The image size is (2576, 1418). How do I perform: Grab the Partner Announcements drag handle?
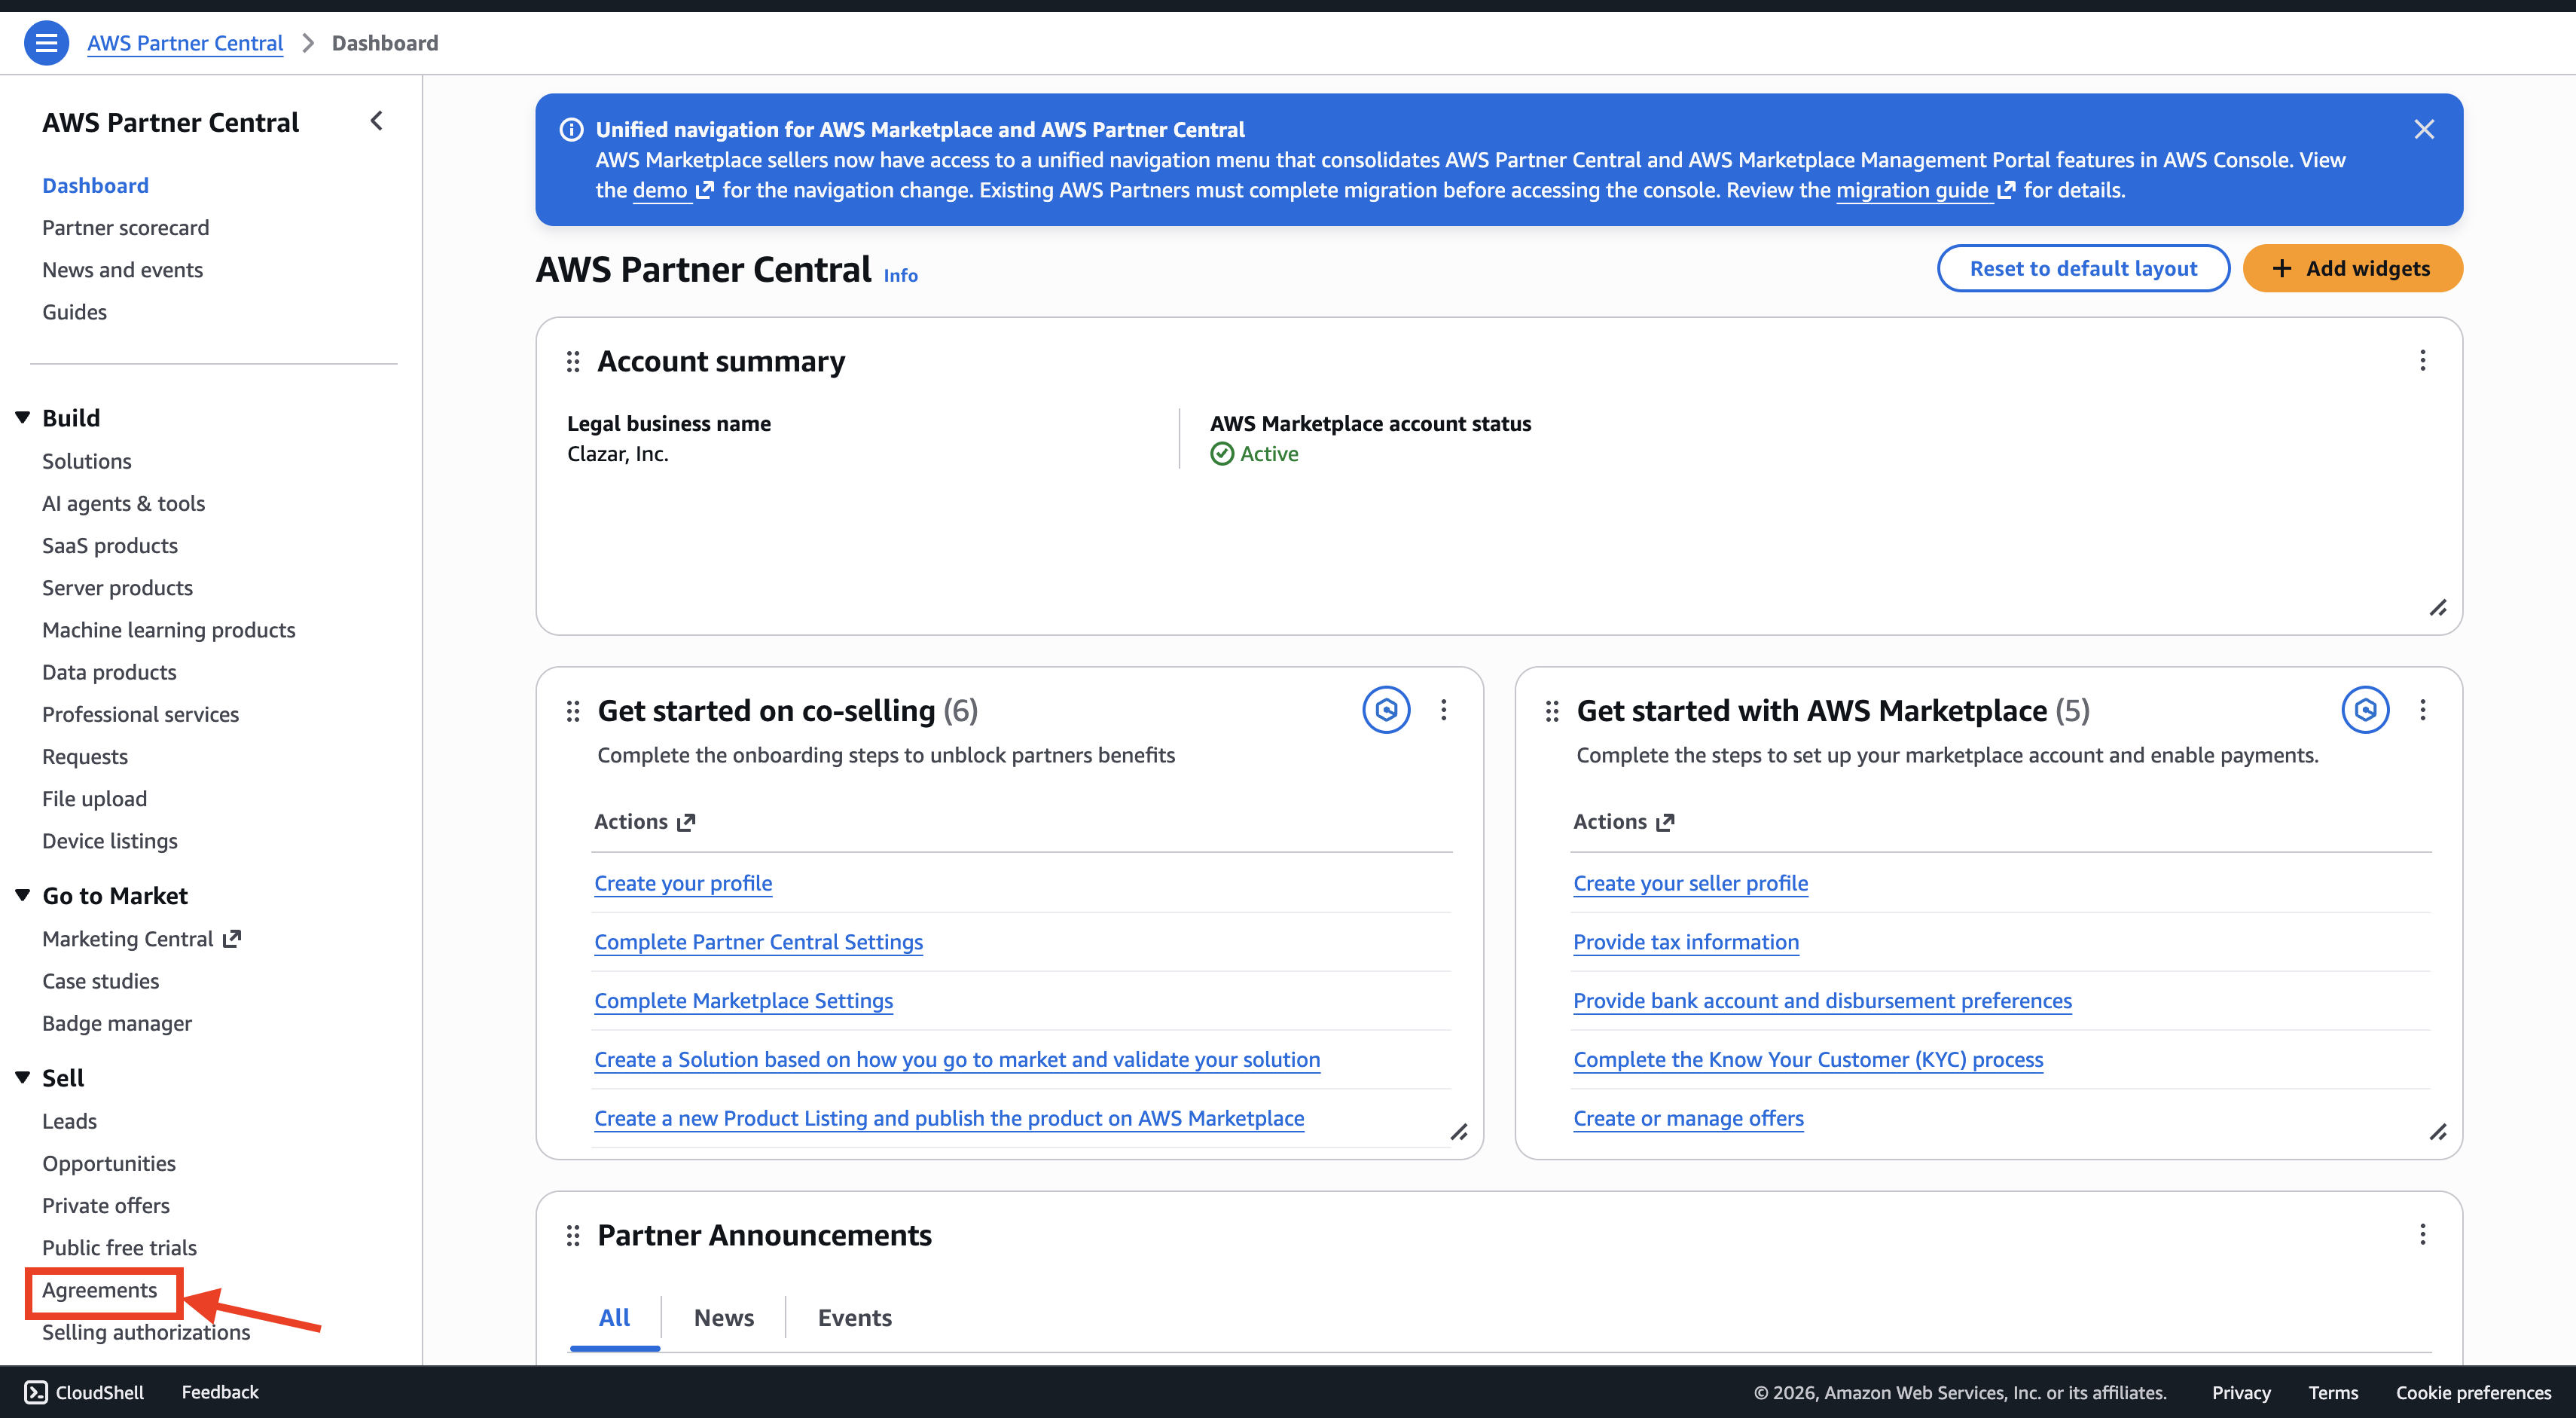(573, 1236)
